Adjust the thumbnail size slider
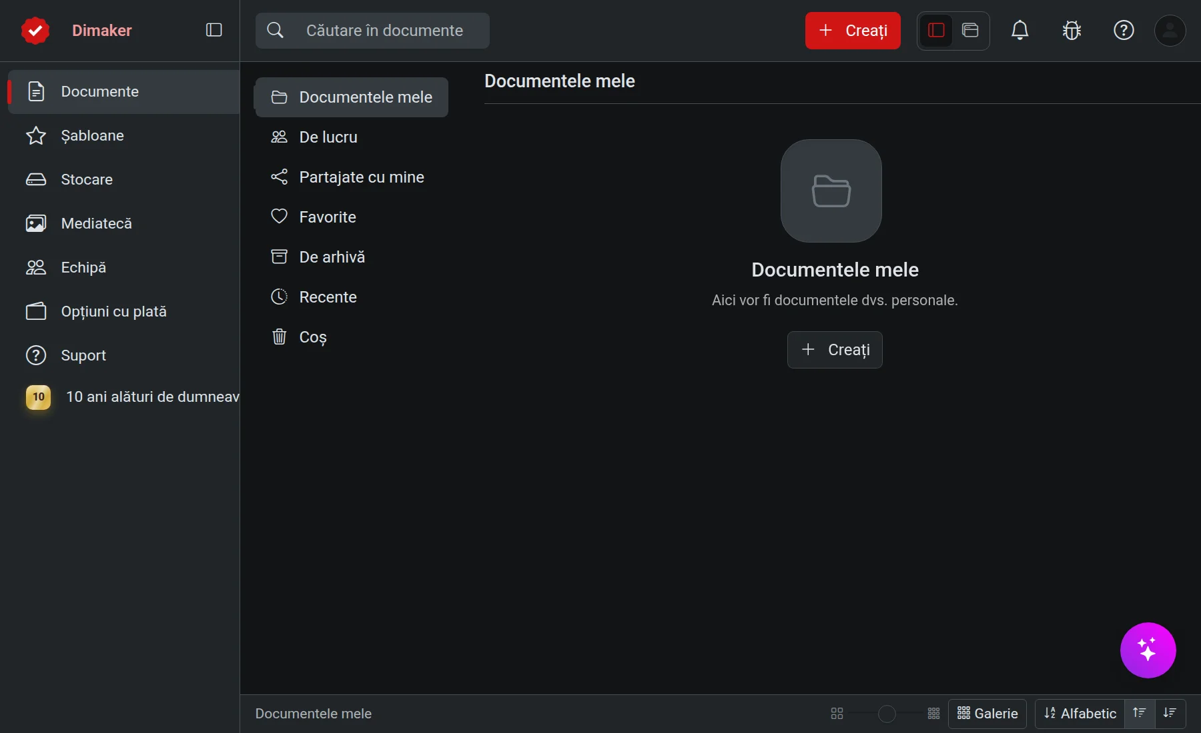 [x=886, y=714]
